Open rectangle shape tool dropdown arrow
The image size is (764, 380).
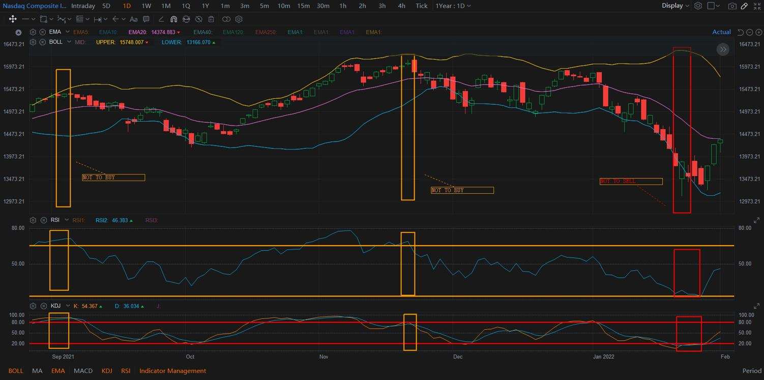pyautogui.click(x=51, y=19)
